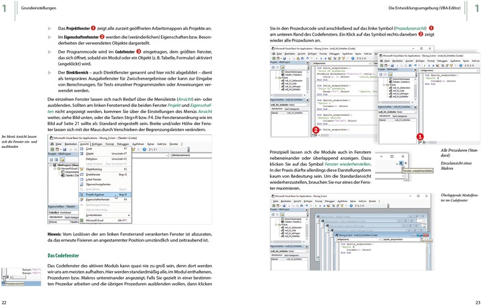The image size is (481, 305).
Task: Close Eigenschaften pane in page 23 top-left window
Action: point(307,100)
